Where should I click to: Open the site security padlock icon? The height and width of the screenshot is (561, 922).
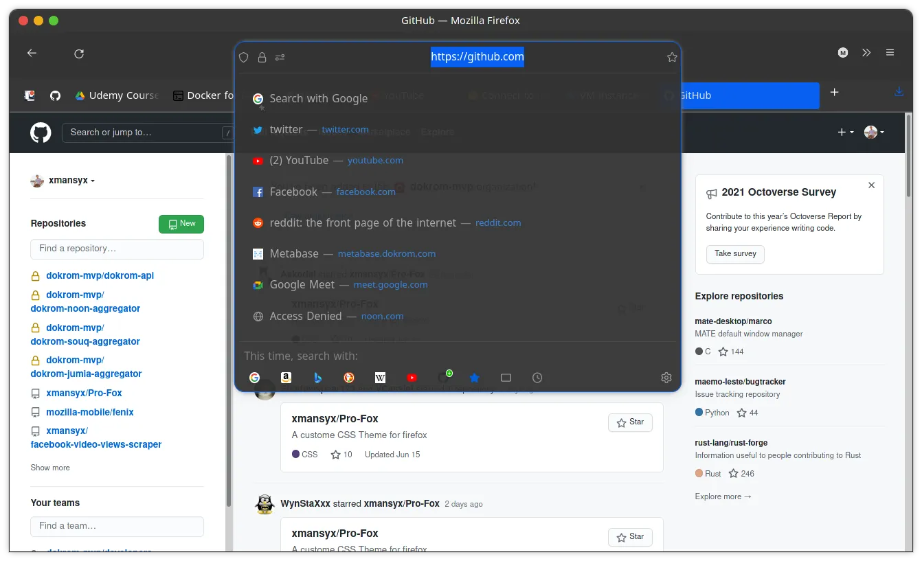(262, 57)
